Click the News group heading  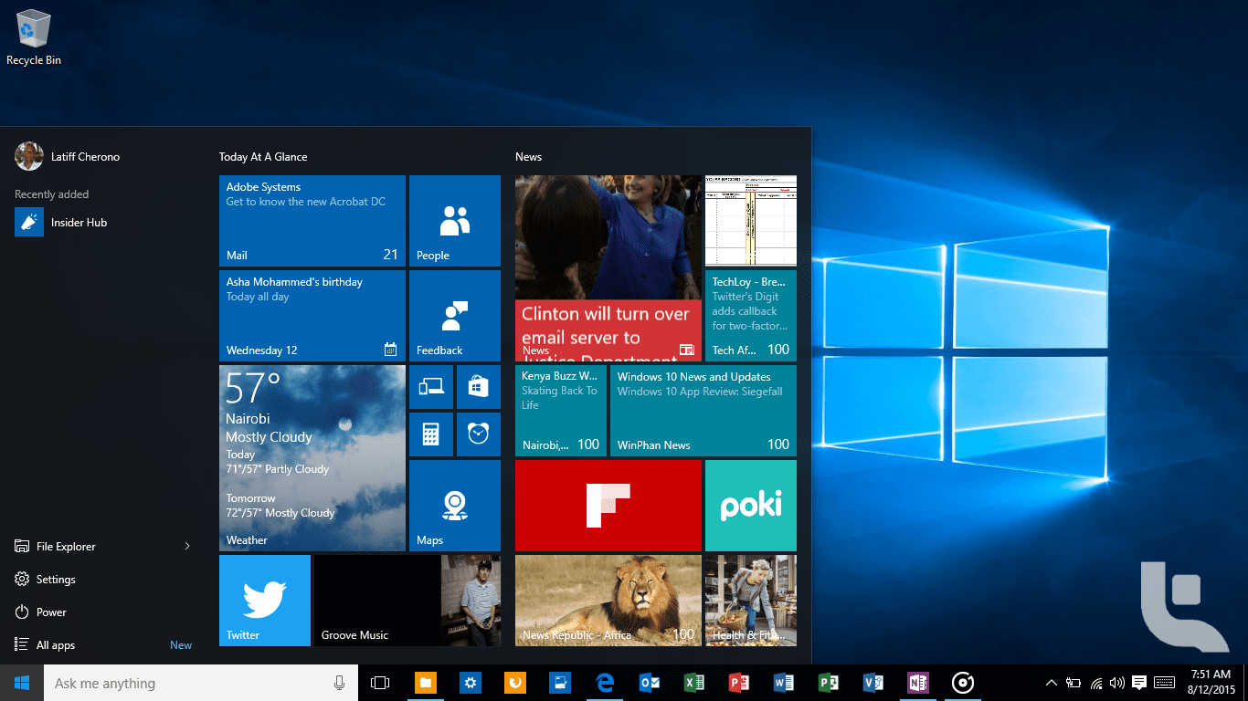pos(528,157)
